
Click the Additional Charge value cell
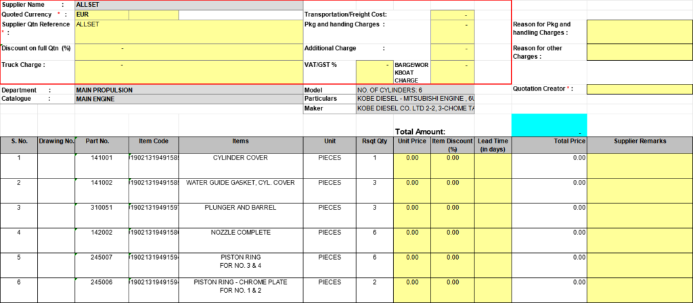coord(453,53)
